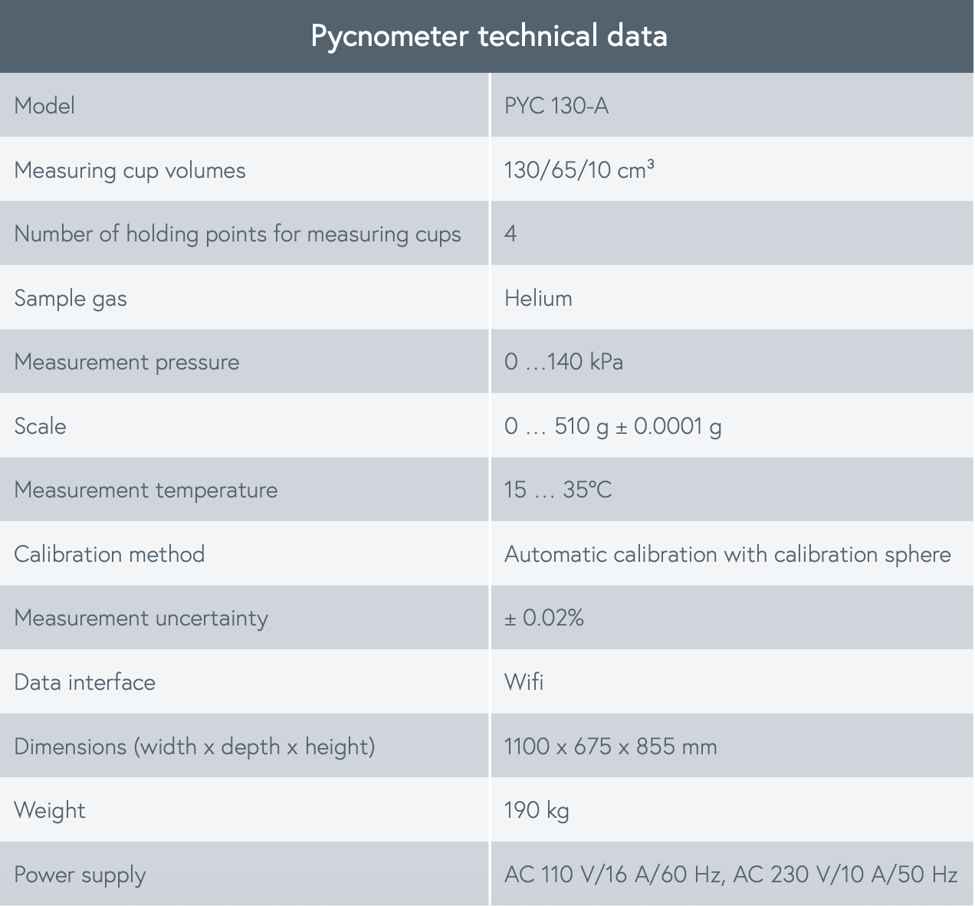Screen dimensions: 975x906
Task: Select the Measurement temperature label
Action: click(x=146, y=490)
